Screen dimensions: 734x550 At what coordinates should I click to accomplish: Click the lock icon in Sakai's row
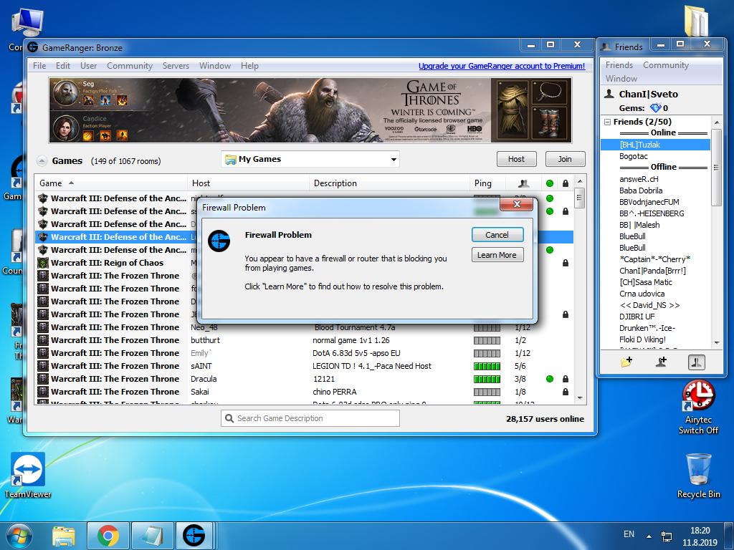pos(566,392)
